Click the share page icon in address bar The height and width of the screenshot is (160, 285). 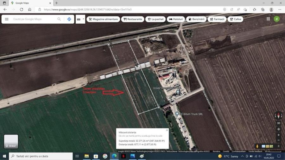(x=231, y=9)
